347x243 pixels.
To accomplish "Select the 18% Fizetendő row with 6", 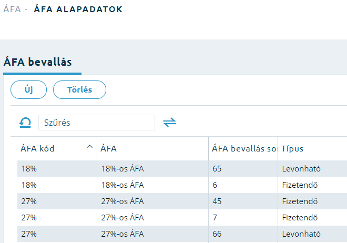I will (x=182, y=185).
